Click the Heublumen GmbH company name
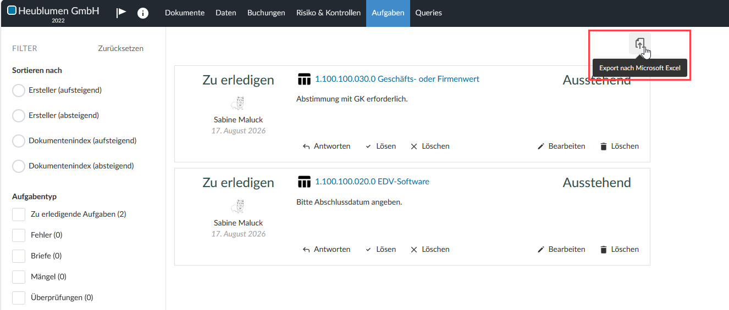The height and width of the screenshot is (310, 729). pyautogui.click(x=58, y=10)
